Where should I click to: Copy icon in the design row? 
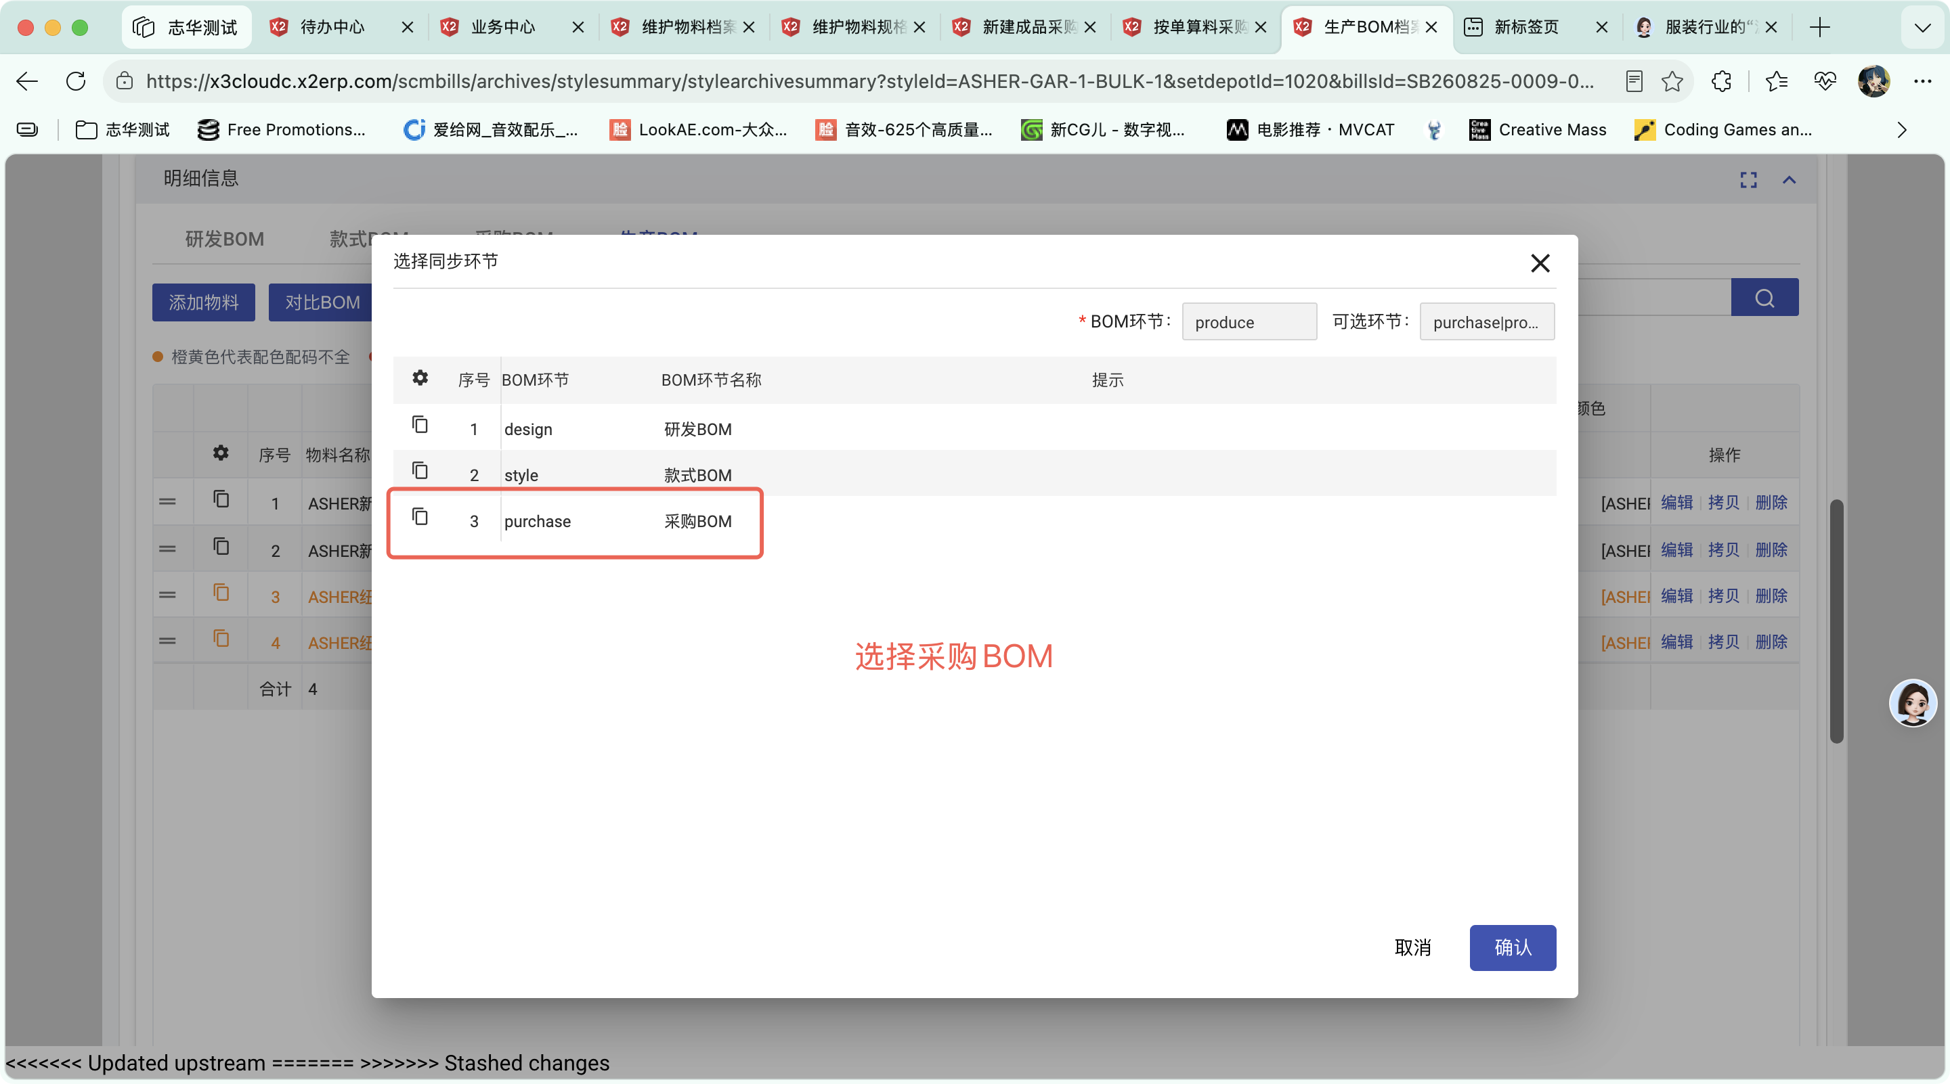pos(420,425)
